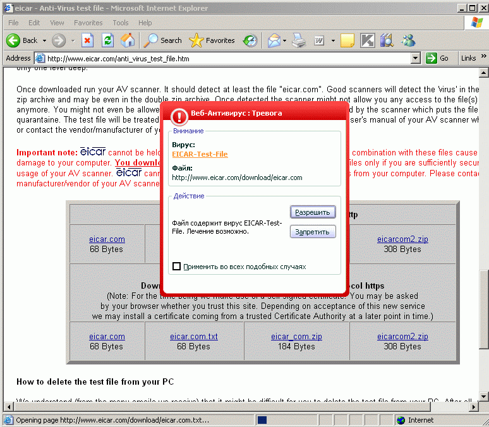489x427 pixels.
Task: Click the Mail envelope icon
Action: pos(274,40)
